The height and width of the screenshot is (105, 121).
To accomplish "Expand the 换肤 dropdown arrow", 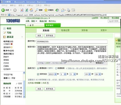I will (x=36, y=21).
